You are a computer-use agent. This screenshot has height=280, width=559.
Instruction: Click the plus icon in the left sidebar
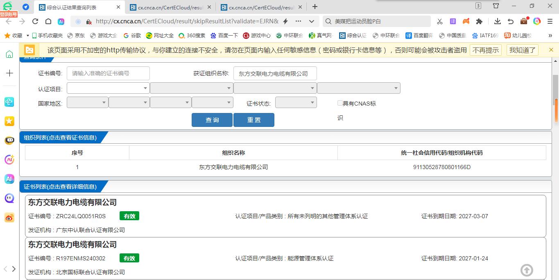pos(9,73)
